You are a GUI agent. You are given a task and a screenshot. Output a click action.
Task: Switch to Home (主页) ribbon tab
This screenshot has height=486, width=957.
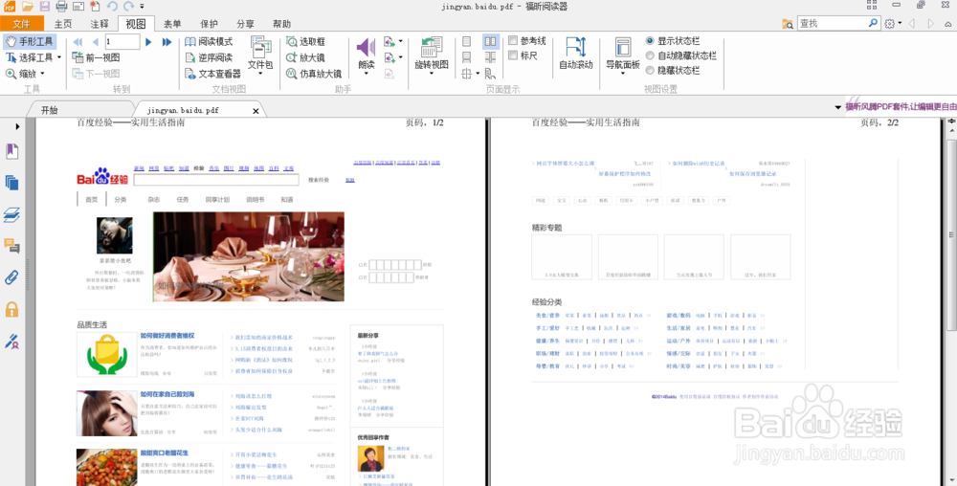click(63, 24)
